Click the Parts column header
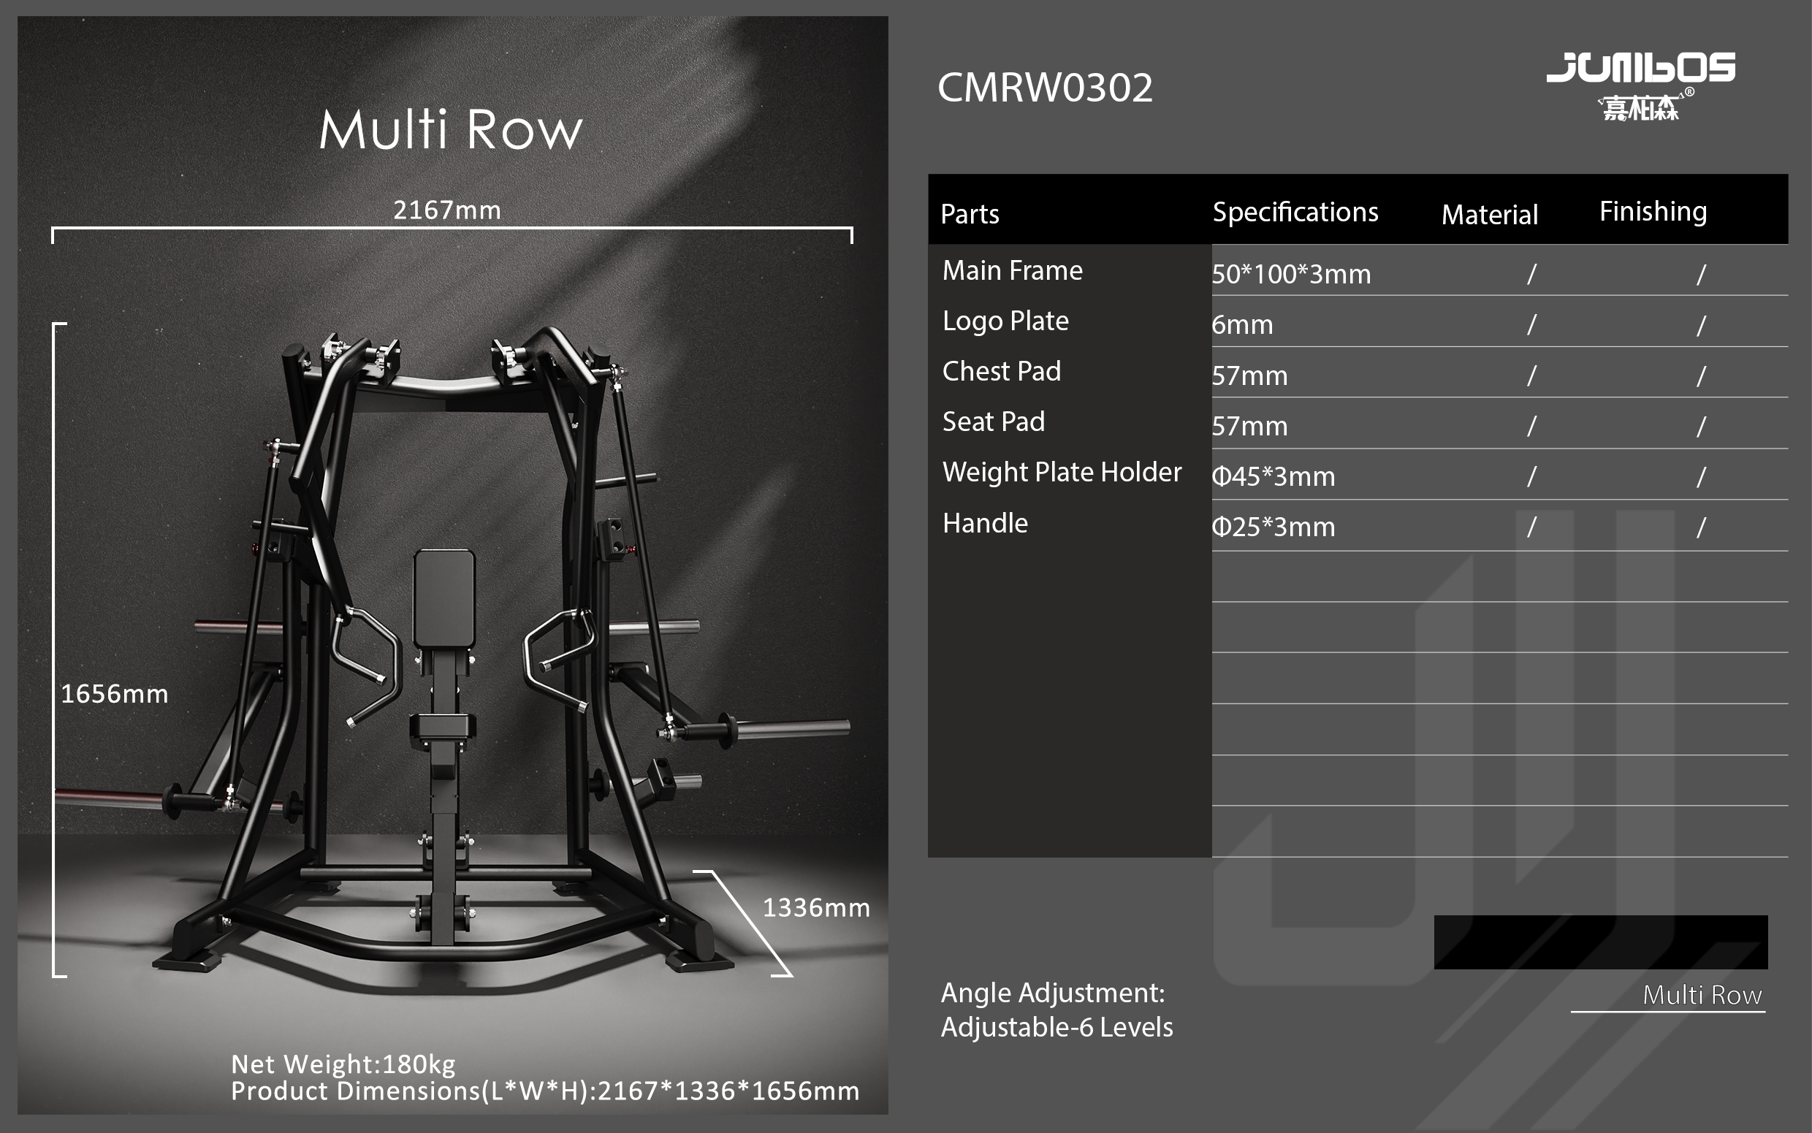 click(x=969, y=214)
